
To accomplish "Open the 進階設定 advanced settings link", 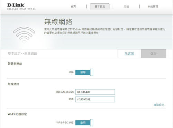I will click(x=160, y=105).
